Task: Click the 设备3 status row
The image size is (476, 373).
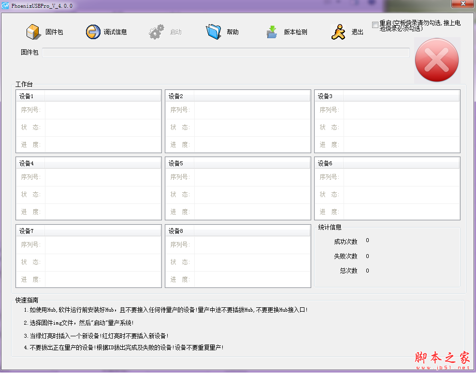Action: [401, 128]
